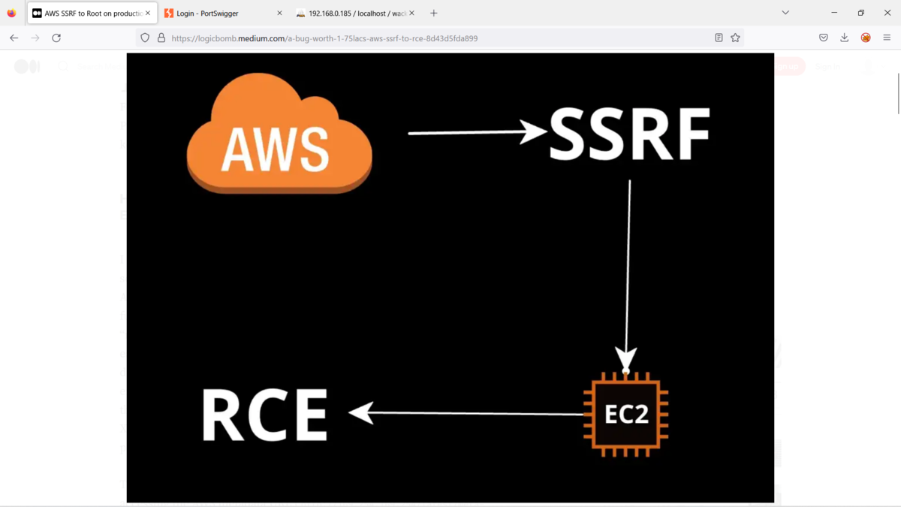The width and height of the screenshot is (901, 507).
Task: Save page to Pocket
Action: 824,38
